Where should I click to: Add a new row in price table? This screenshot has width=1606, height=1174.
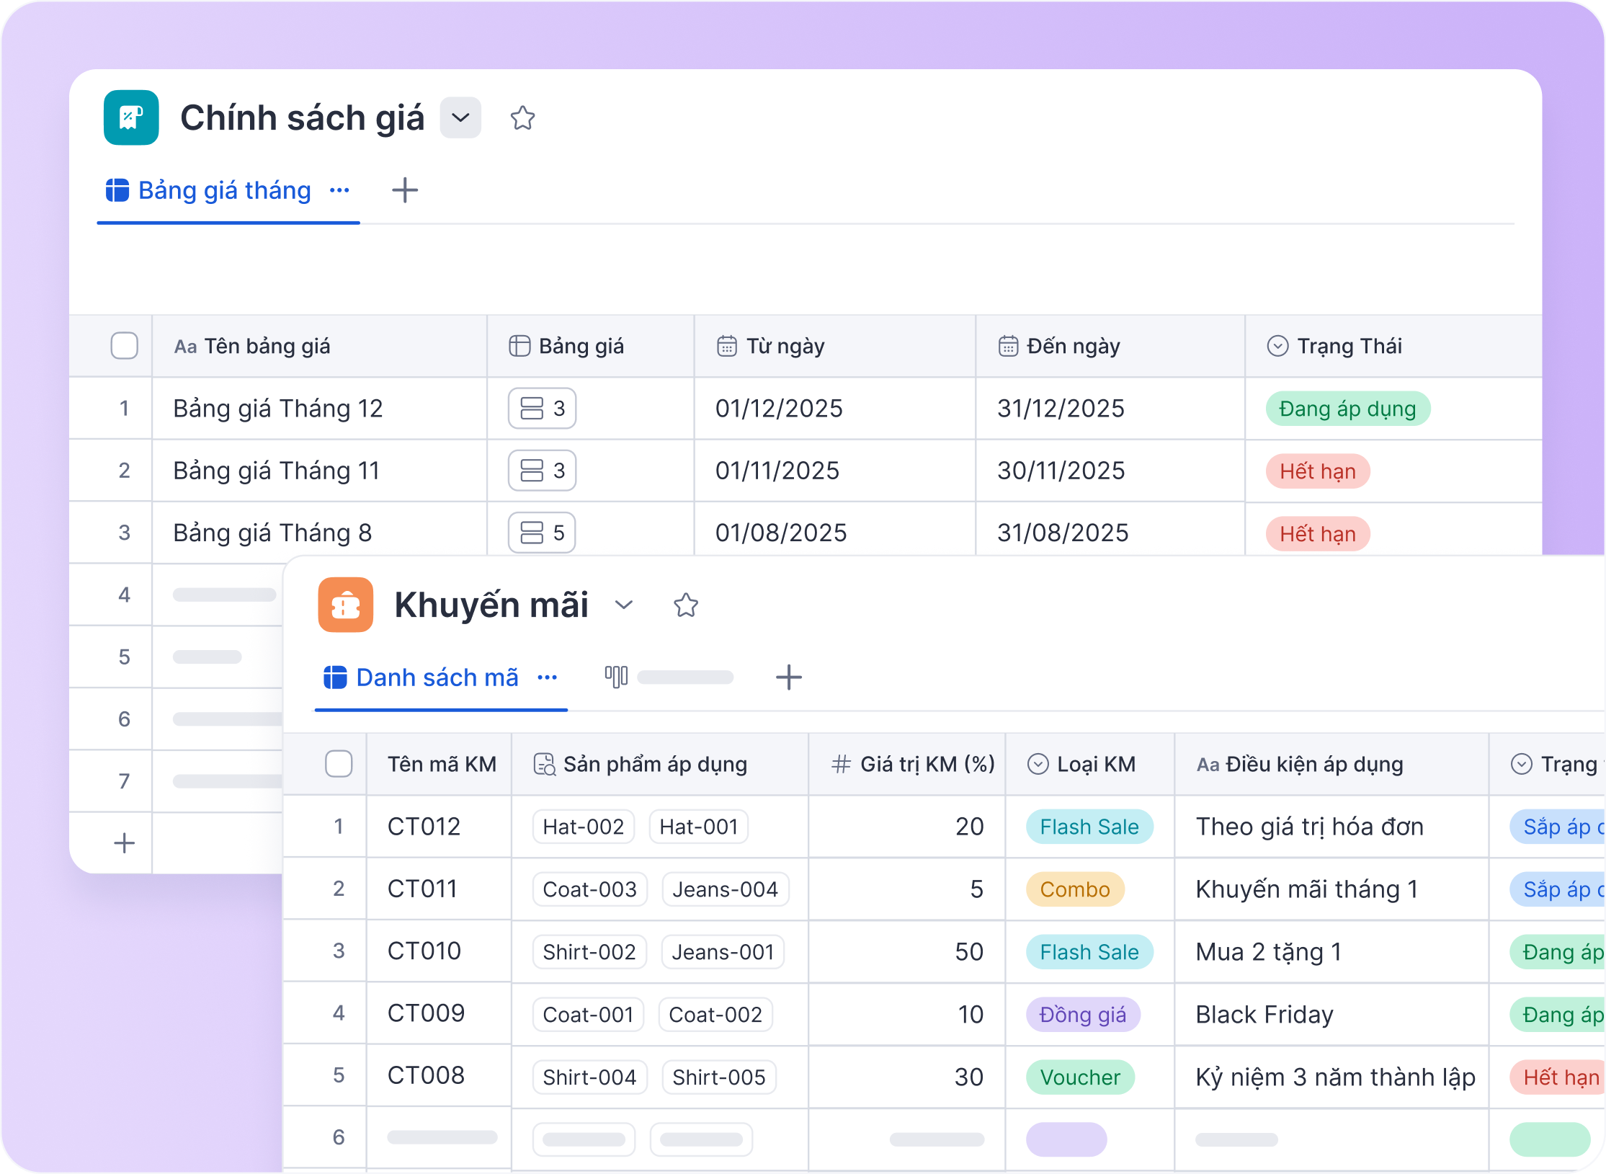click(x=124, y=842)
